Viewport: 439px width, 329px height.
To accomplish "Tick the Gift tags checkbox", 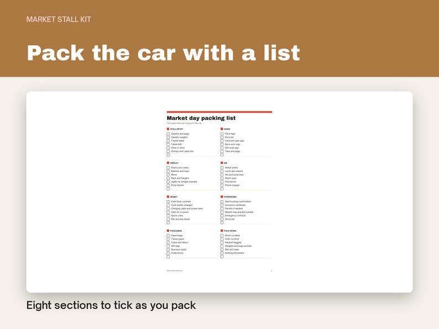I will [168, 246].
